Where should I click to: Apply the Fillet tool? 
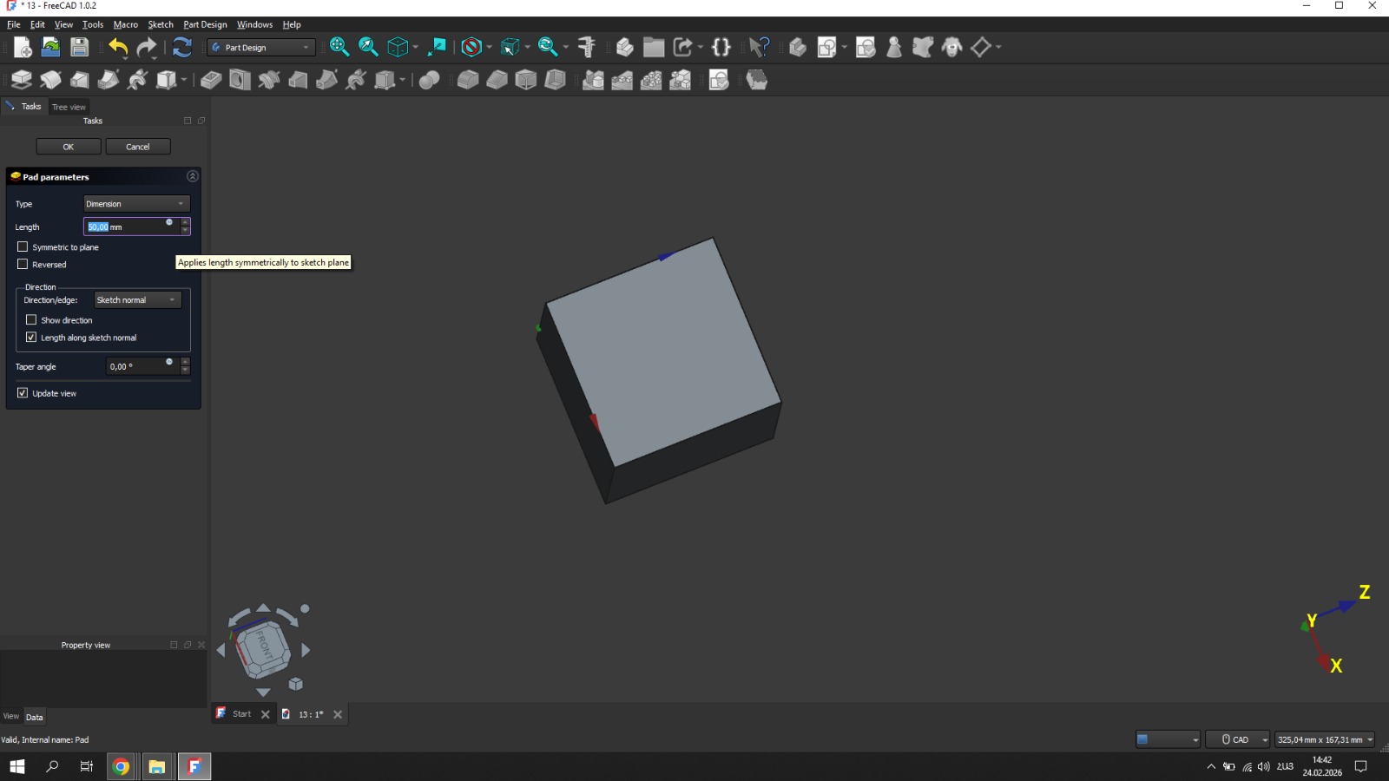(x=468, y=80)
